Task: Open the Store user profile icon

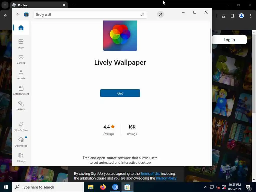Action: (160, 14)
